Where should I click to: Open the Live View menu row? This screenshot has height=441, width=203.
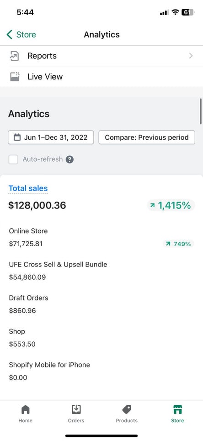[x=101, y=77]
